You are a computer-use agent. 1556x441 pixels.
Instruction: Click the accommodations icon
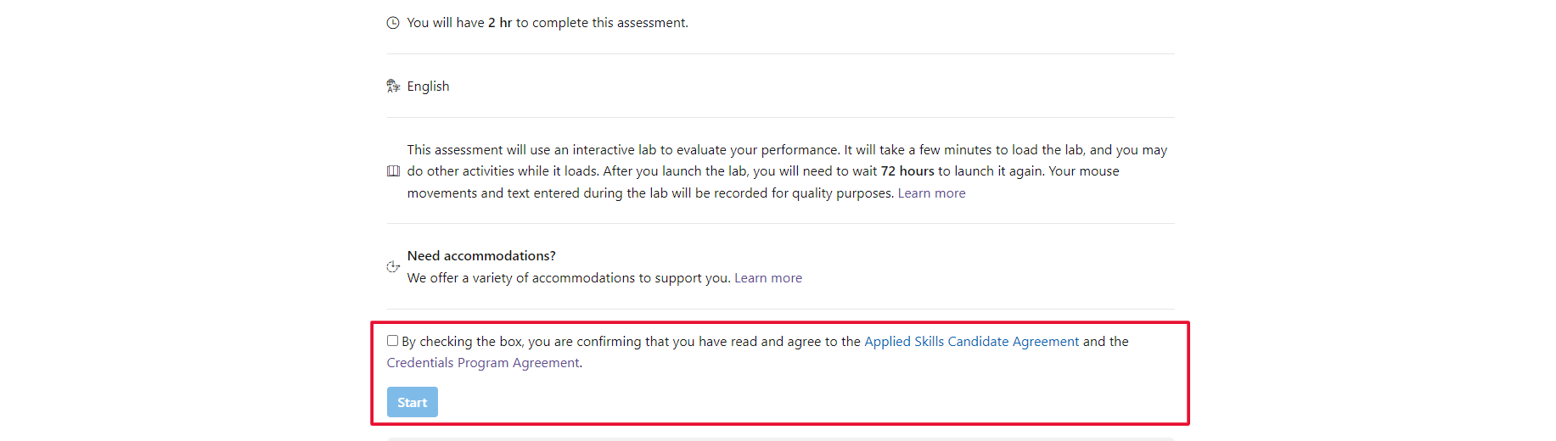(393, 266)
